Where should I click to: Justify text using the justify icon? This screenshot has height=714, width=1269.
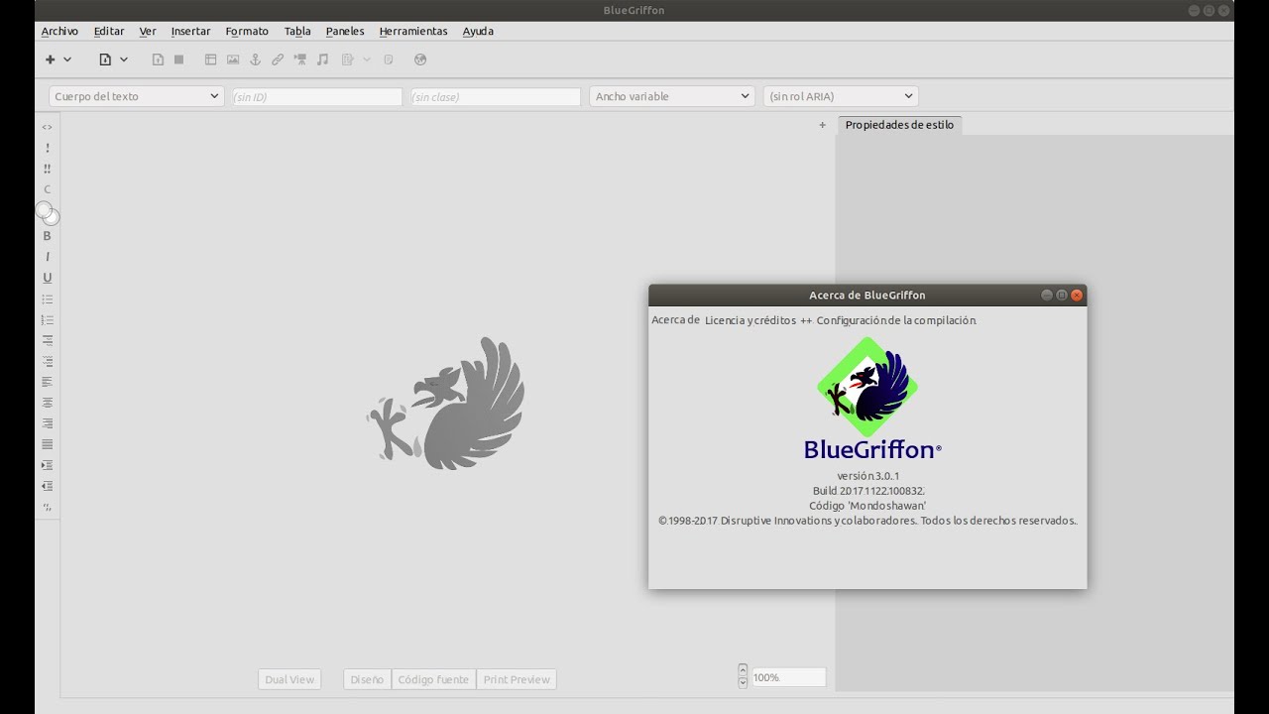(x=47, y=444)
